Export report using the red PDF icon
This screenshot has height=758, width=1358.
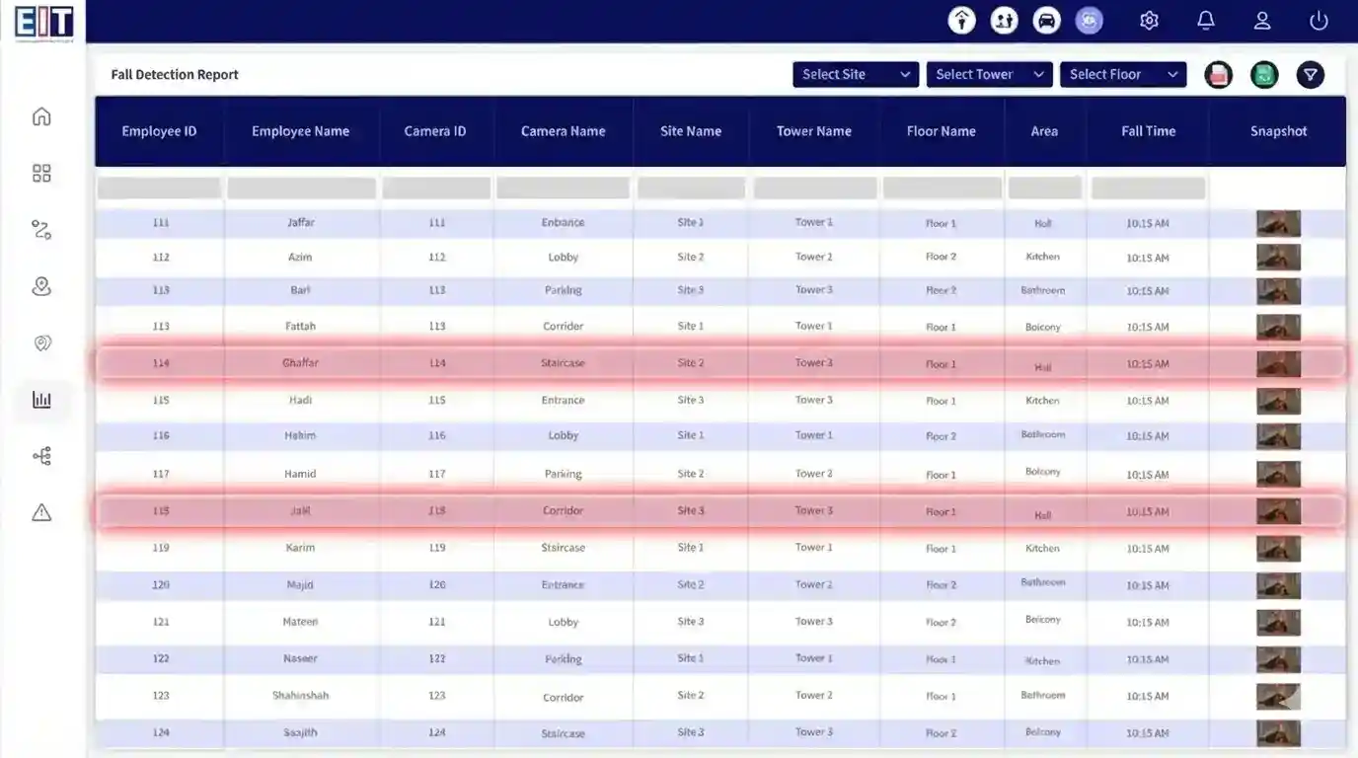(x=1219, y=75)
